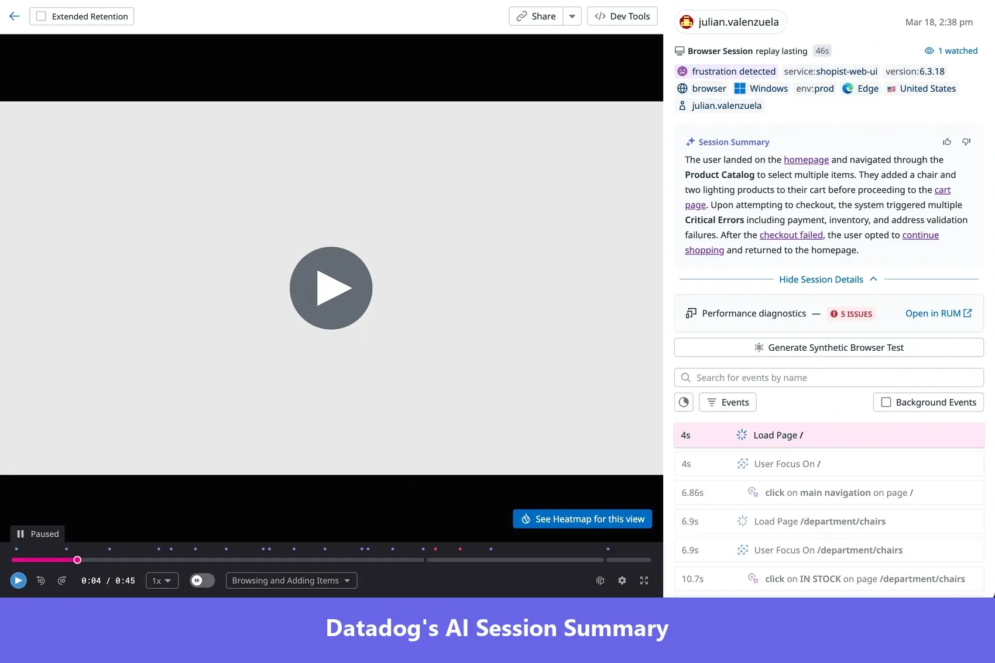
Task: Click the julian.valenzuela user avatar
Action: 687,22
